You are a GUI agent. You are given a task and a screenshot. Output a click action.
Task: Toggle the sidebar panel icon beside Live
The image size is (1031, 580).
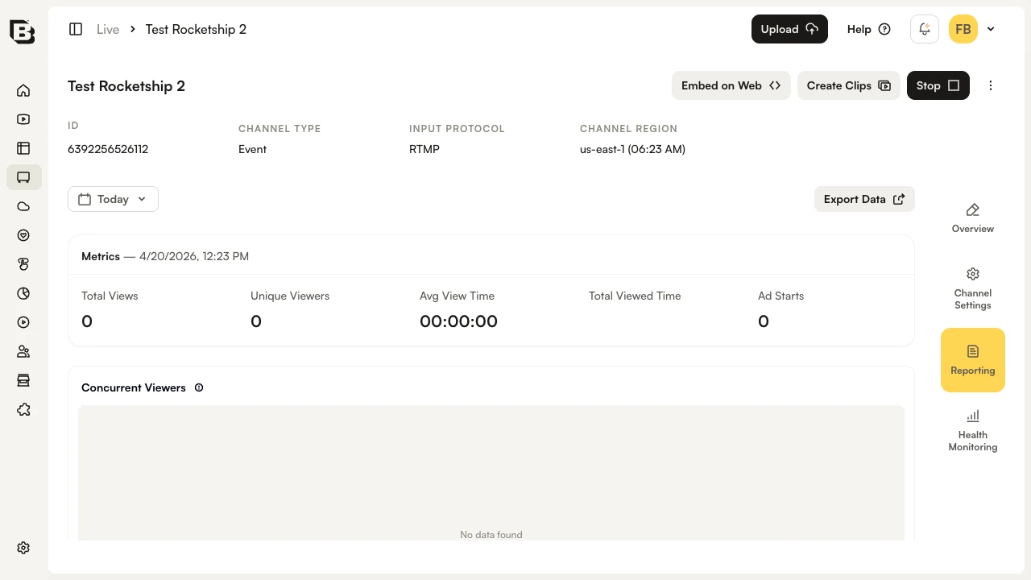click(76, 29)
